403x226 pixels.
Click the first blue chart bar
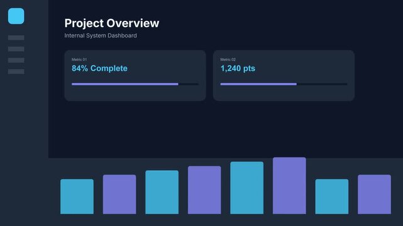tap(77, 196)
